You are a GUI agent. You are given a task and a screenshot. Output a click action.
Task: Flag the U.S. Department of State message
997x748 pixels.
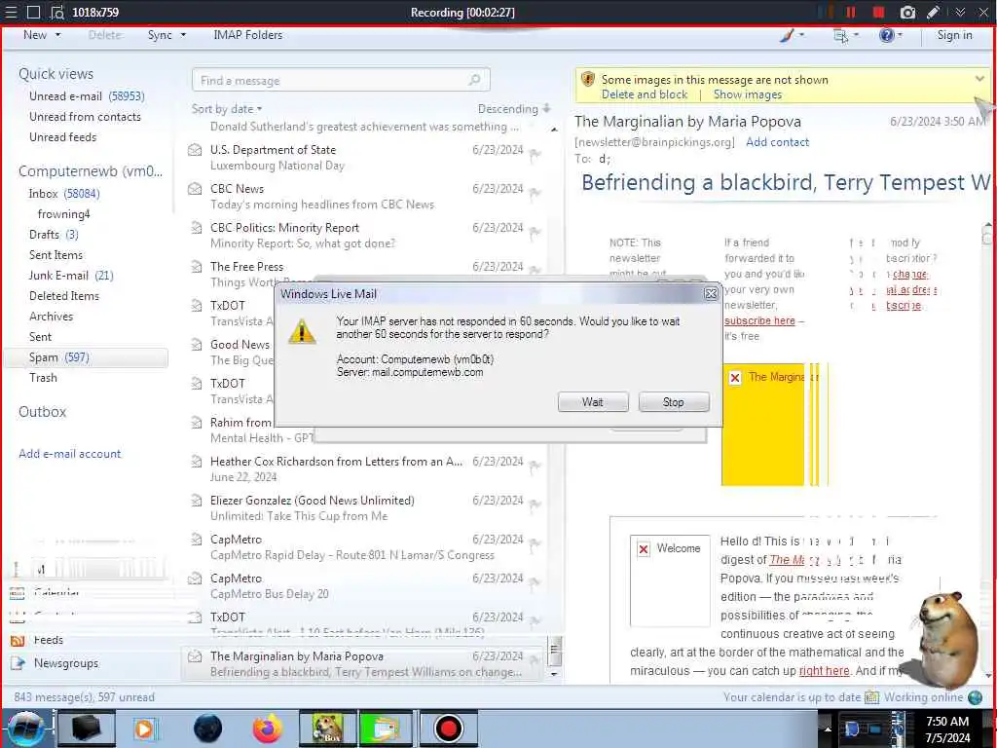coord(535,153)
